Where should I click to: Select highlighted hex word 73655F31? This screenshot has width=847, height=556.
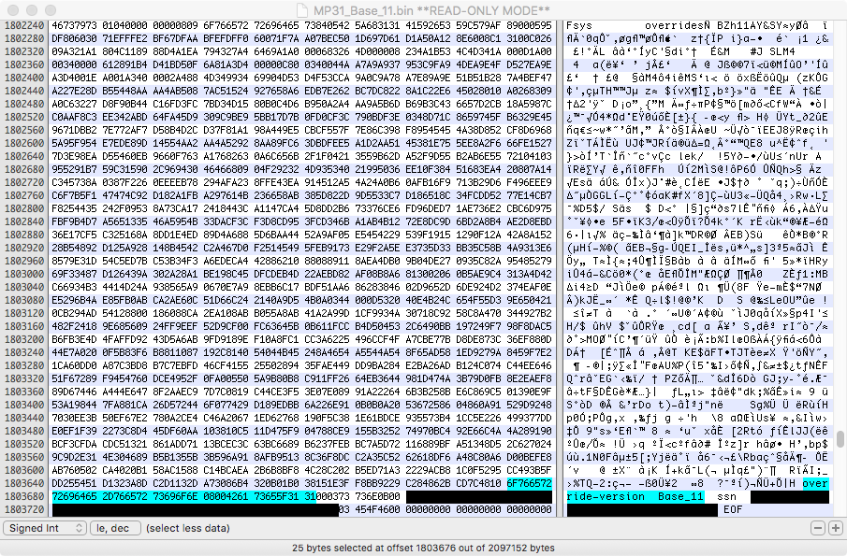[277, 496]
